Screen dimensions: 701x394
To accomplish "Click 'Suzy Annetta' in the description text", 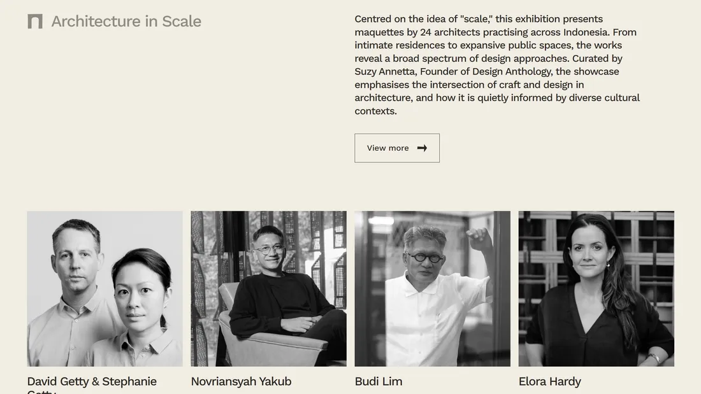I will click(x=384, y=72).
